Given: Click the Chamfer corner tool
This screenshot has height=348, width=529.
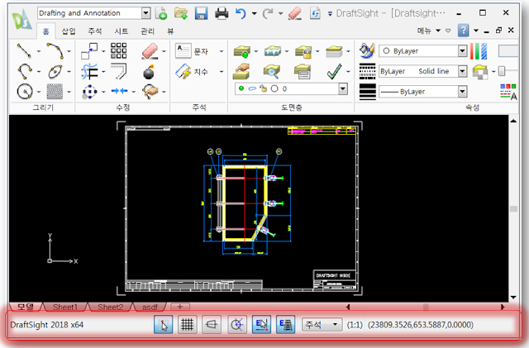Looking at the screenshot, I should click(x=119, y=71).
